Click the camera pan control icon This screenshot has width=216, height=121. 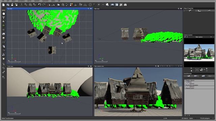[191, 70]
